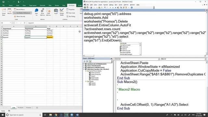Click the VBA Help question mark icon

click(132, 7)
